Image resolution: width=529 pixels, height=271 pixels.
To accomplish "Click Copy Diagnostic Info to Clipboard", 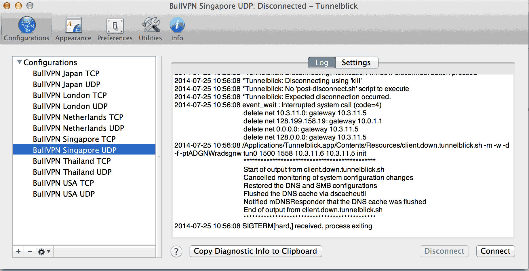I will click(x=256, y=251).
